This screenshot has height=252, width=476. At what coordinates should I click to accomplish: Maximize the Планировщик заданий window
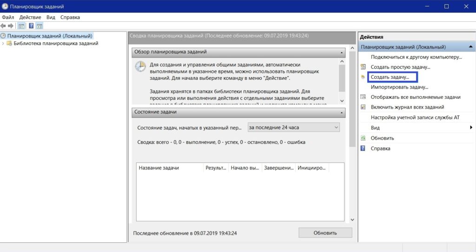pos(447,6)
